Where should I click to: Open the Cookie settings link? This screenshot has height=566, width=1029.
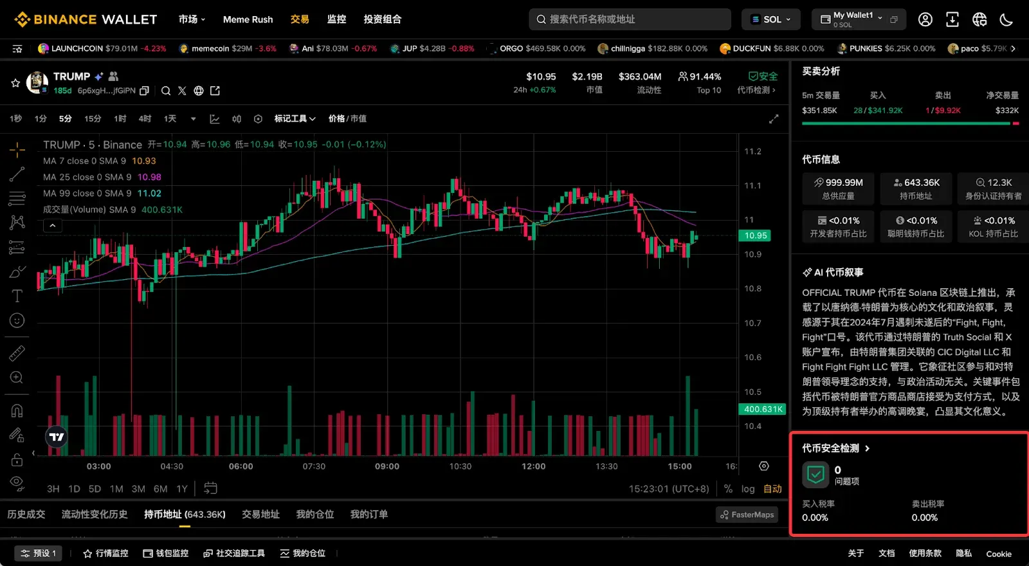[x=999, y=554]
